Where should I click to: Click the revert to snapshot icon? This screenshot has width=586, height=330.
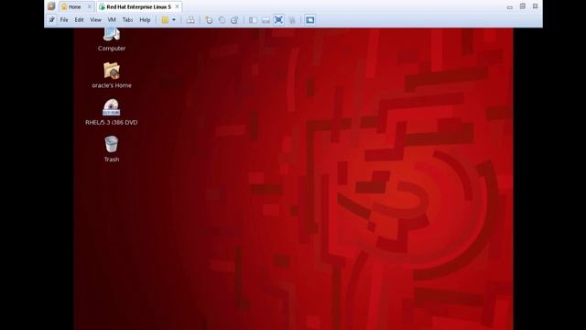[222, 20]
